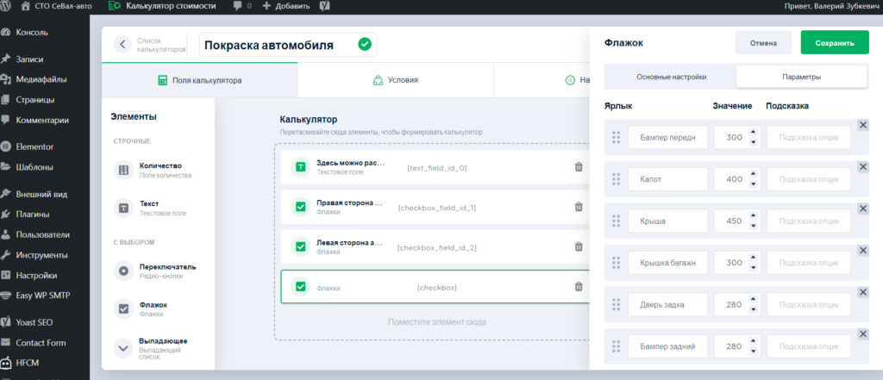Image resolution: width=883 pixels, height=380 pixels.
Task: Edit the Крыша label field
Action: click(x=668, y=221)
